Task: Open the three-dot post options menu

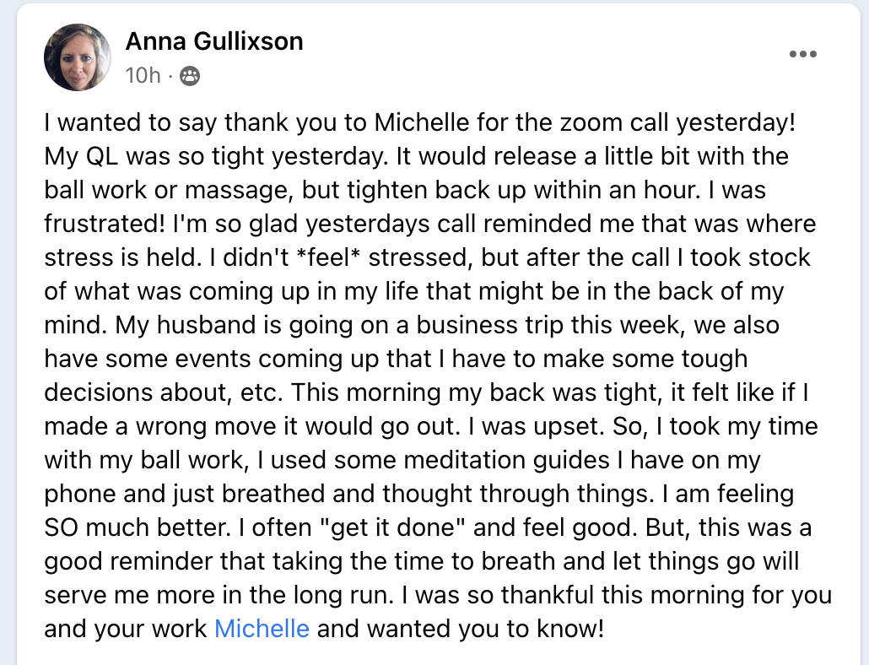Action: [x=803, y=54]
